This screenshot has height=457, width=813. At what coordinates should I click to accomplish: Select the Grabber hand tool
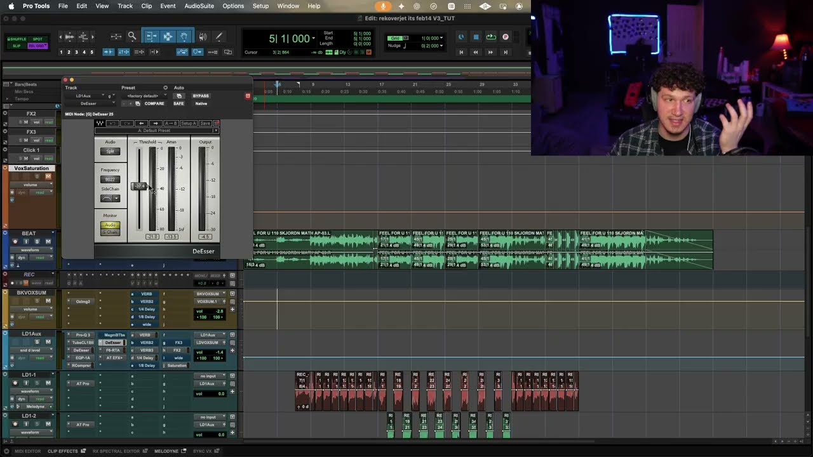point(184,37)
